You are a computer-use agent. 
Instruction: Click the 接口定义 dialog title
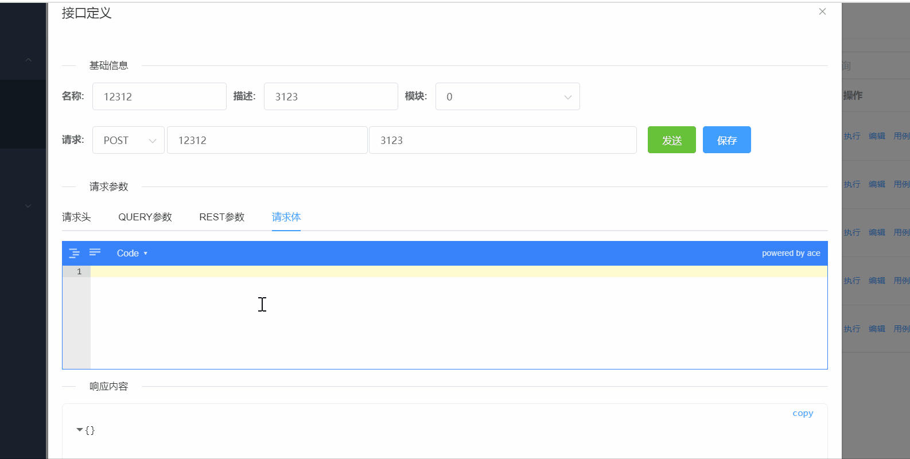click(87, 13)
